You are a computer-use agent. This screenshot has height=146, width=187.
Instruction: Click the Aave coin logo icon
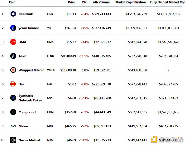(13, 56)
